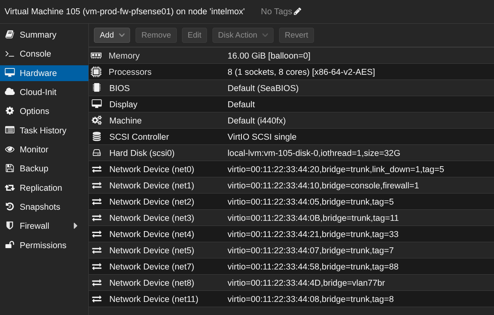The image size is (494, 315).
Task: Open the Console tab
Action: 35,54
